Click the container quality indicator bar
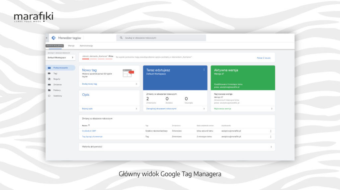 97,59
